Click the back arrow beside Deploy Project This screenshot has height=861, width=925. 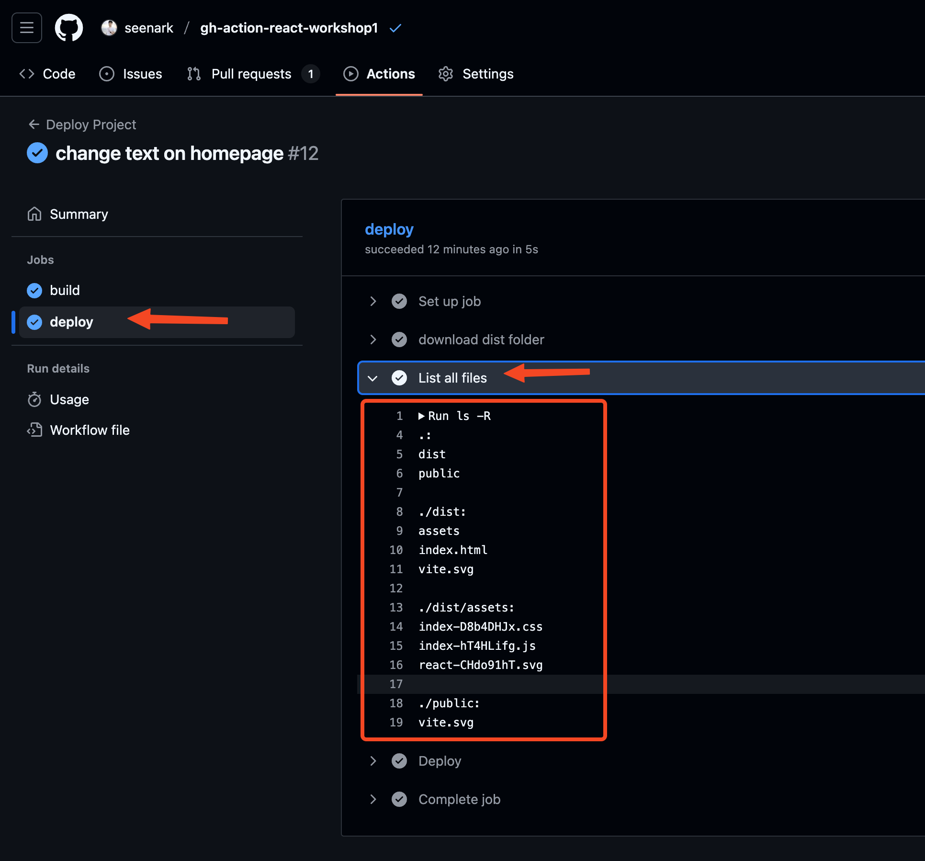(x=34, y=125)
